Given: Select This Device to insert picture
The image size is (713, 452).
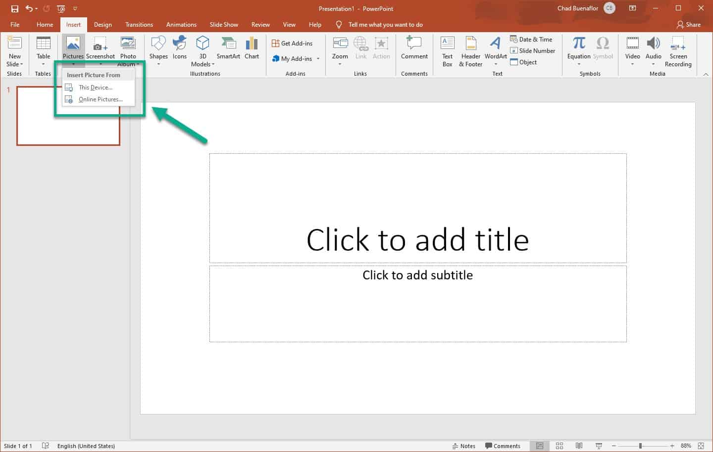Looking at the screenshot, I should [x=96, y=87].
